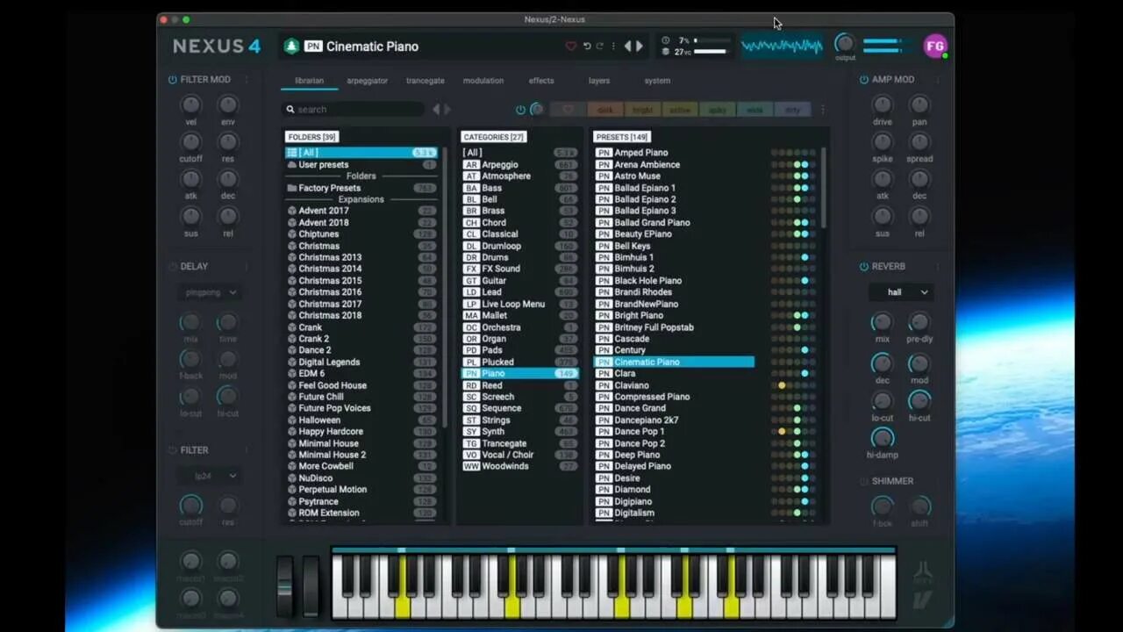Select the 'Christmas 2016' expansion
This screenshot has width=1123, height=632.
361,292
